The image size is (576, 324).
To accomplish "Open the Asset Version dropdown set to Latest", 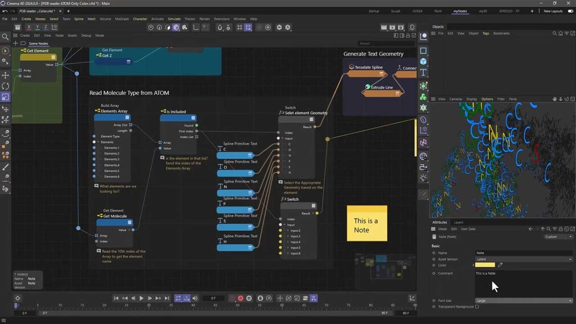I will (x=523, y=259).
